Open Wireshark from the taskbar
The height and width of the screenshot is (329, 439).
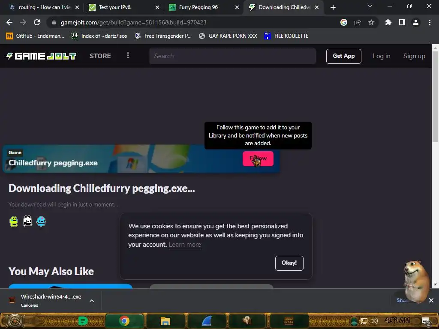tap(207, 320)
